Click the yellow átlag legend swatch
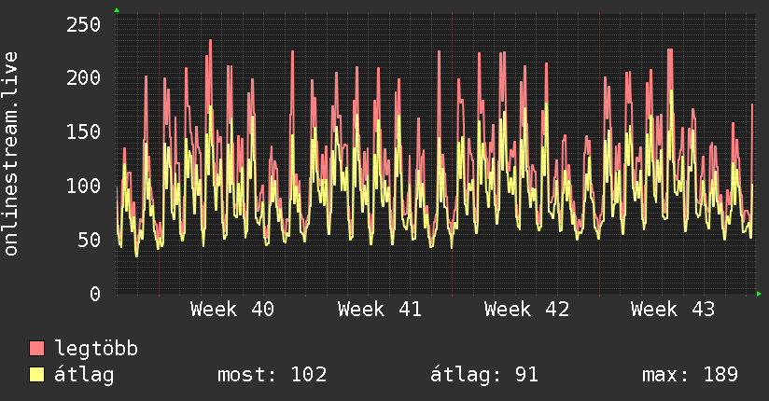The image size is (769, 401). (36, 375)
